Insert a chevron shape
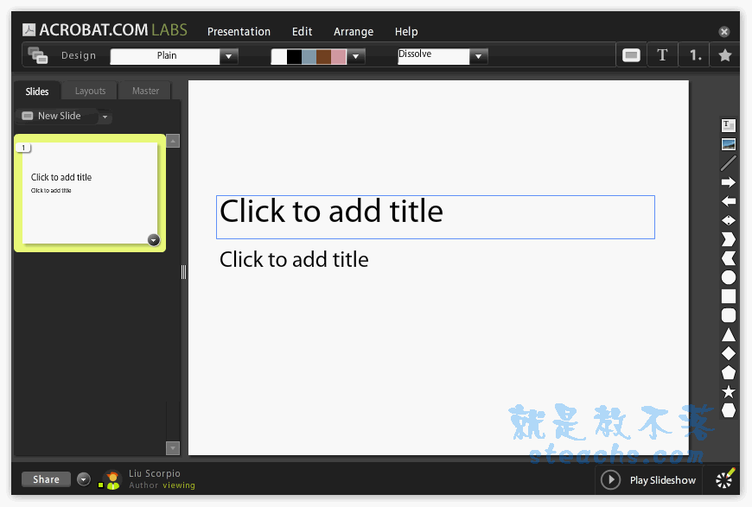The height and width of the screenshot is (507, 752). click(729, 239)
